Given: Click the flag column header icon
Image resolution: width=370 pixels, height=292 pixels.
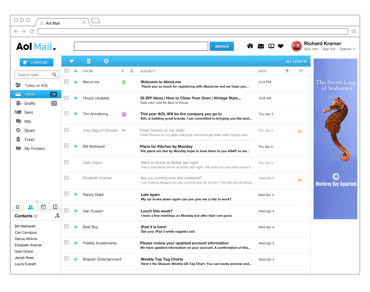Looking at the screenshot, I should coord(301,71).
